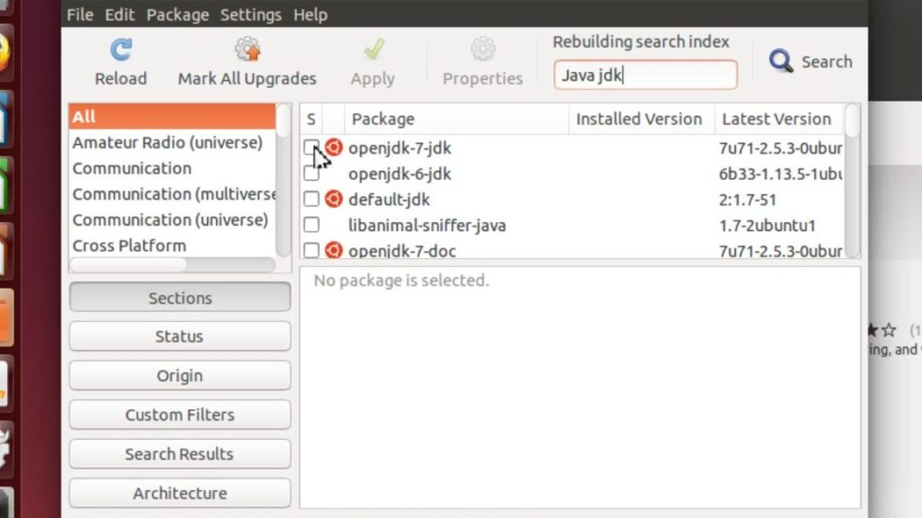Viewport: 922px width, 518px height.
Task: Select Amateur Radio (universe) section
Action: click(172, 142)
